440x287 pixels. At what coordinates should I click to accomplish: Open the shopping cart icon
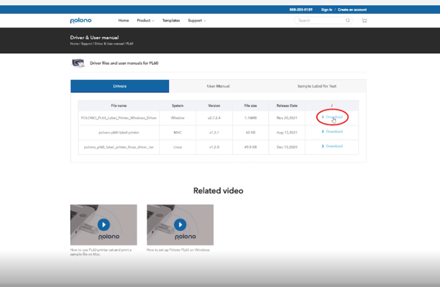(364, 21)
